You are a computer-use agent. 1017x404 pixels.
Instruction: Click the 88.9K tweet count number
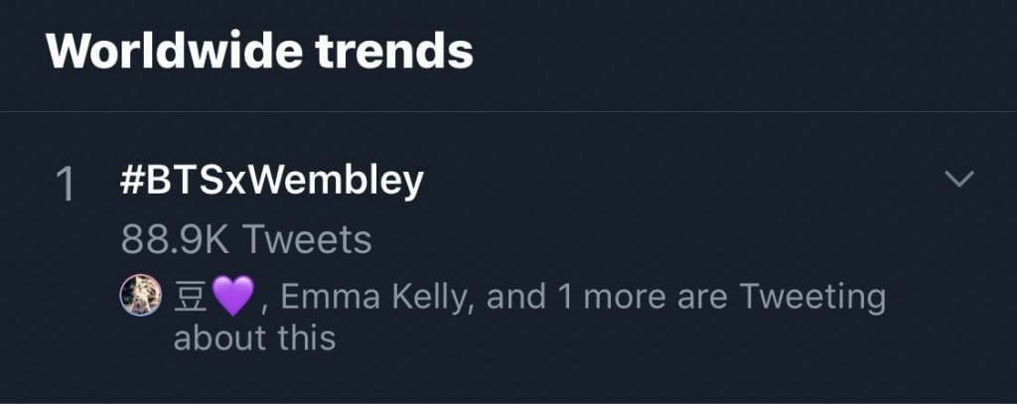coord(176,239)
